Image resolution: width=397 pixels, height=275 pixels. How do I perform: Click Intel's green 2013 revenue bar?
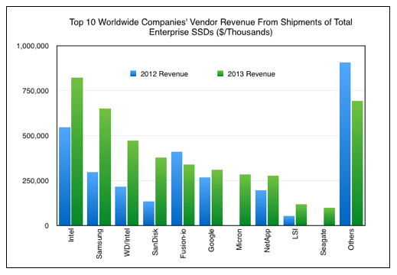[x=77, y=151]
